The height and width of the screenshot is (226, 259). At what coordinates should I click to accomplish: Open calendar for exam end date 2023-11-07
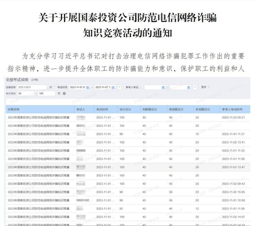[113, 87]
